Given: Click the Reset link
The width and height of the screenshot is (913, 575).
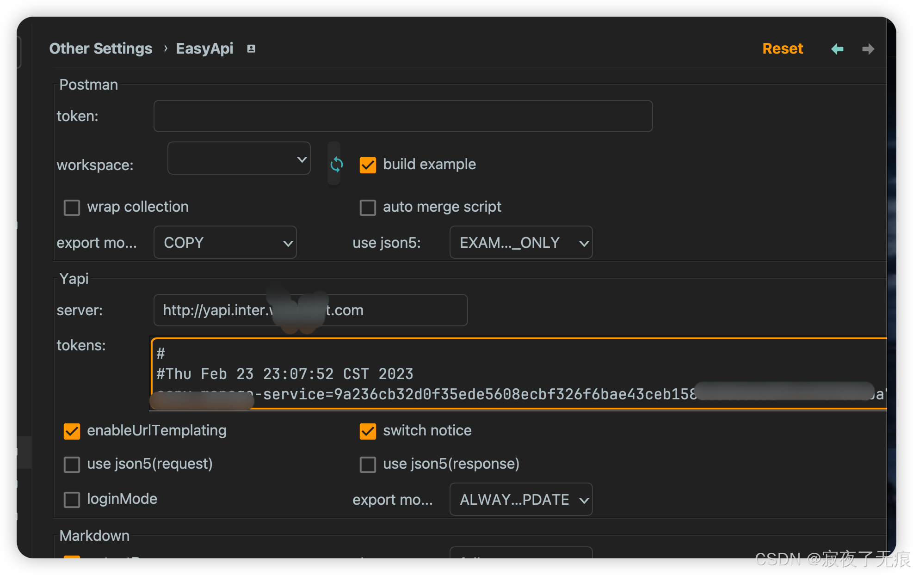Looking at the screenshot, I should 782,49.
